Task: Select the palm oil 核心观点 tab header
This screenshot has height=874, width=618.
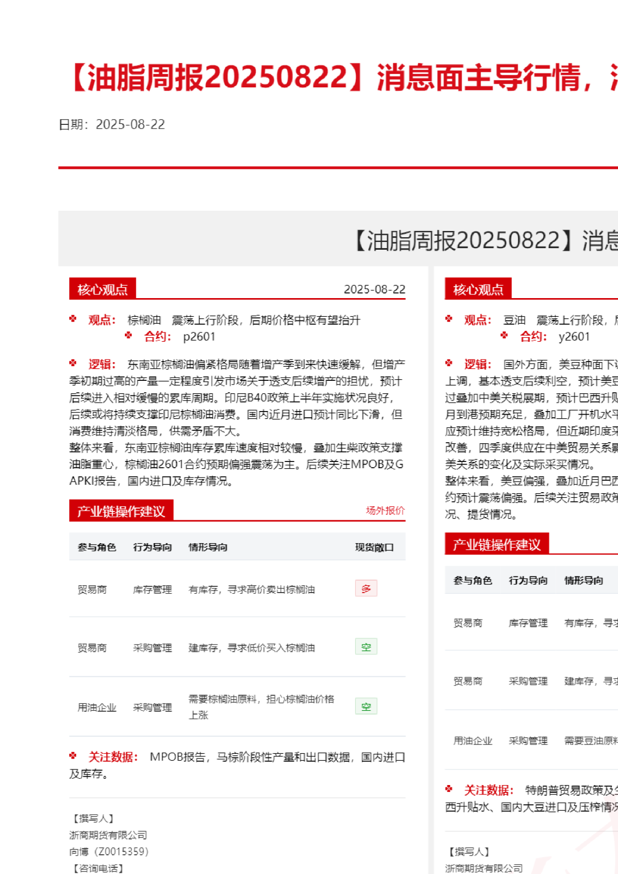Action: coord(102,289)
